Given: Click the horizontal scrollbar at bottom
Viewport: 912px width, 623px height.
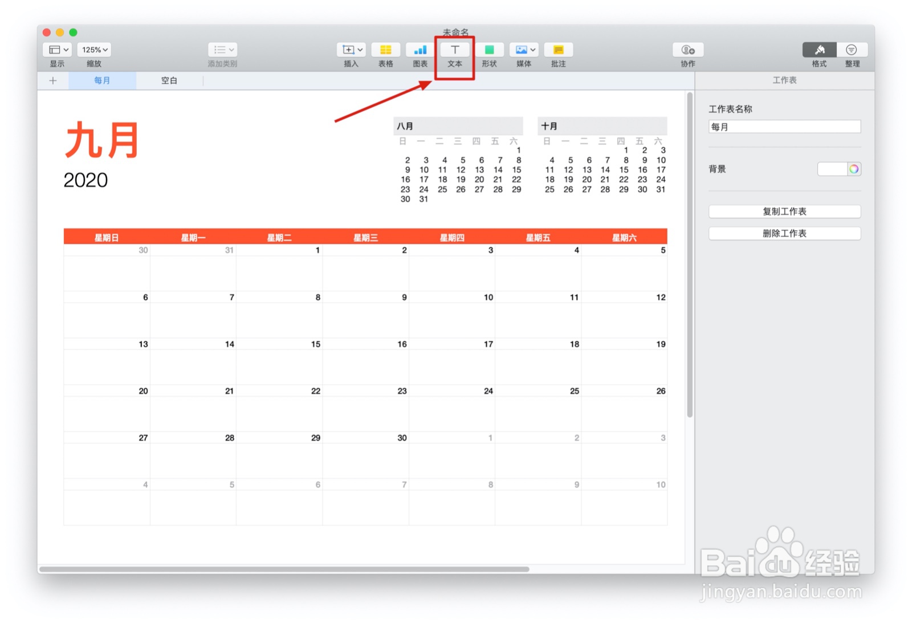Looking at the screenshot, I should pyautogui.click(x=284, y=569).
